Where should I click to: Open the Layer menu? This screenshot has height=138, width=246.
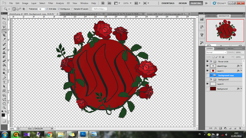tap(34, 3)
